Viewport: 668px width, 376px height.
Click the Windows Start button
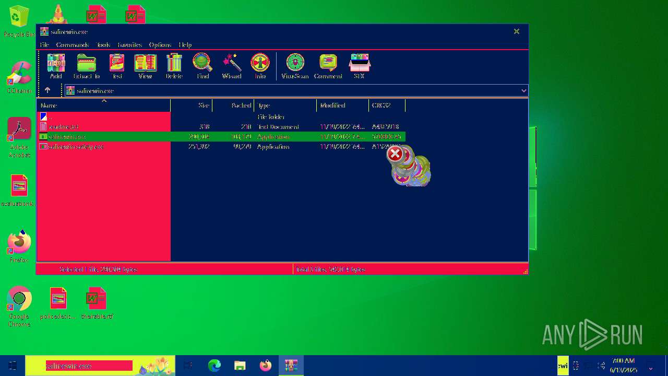pyautogui.click(x=13, y=366)
